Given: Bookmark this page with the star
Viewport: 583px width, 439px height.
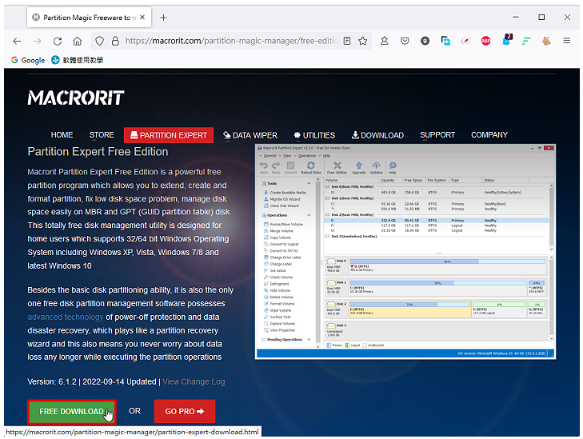Looking at the screenshot, I should [363, 41].
